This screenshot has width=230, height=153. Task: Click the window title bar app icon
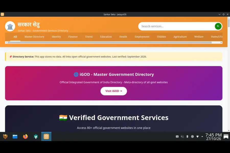[2, 14]
